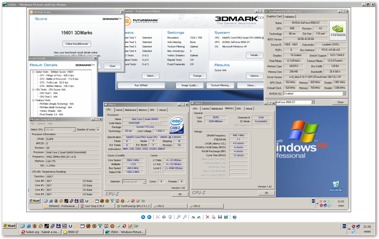Collapse the Feature Tests tree node
379x239 pixels.
(33, 100)
